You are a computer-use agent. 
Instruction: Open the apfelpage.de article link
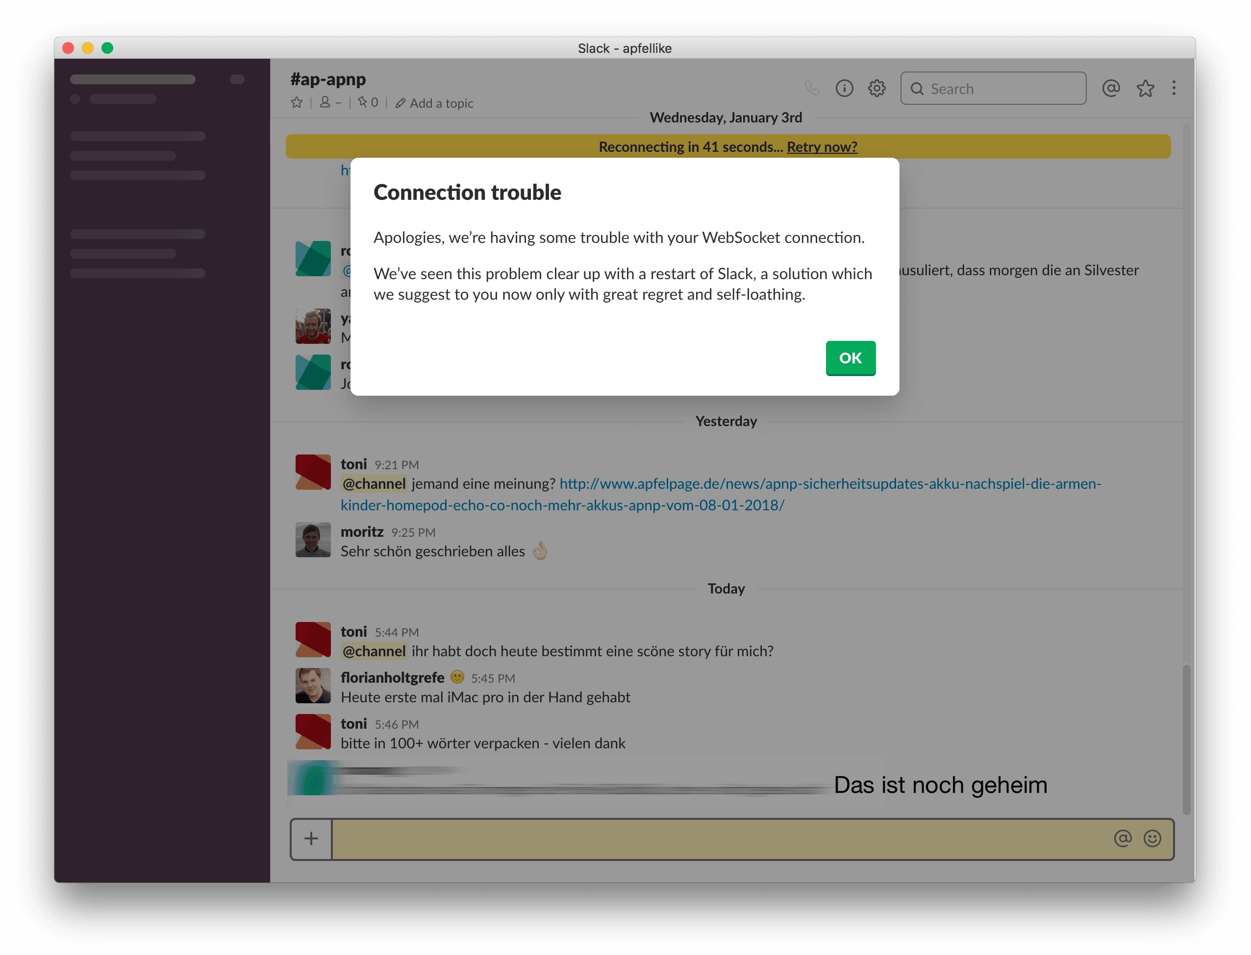click(721, 494)
